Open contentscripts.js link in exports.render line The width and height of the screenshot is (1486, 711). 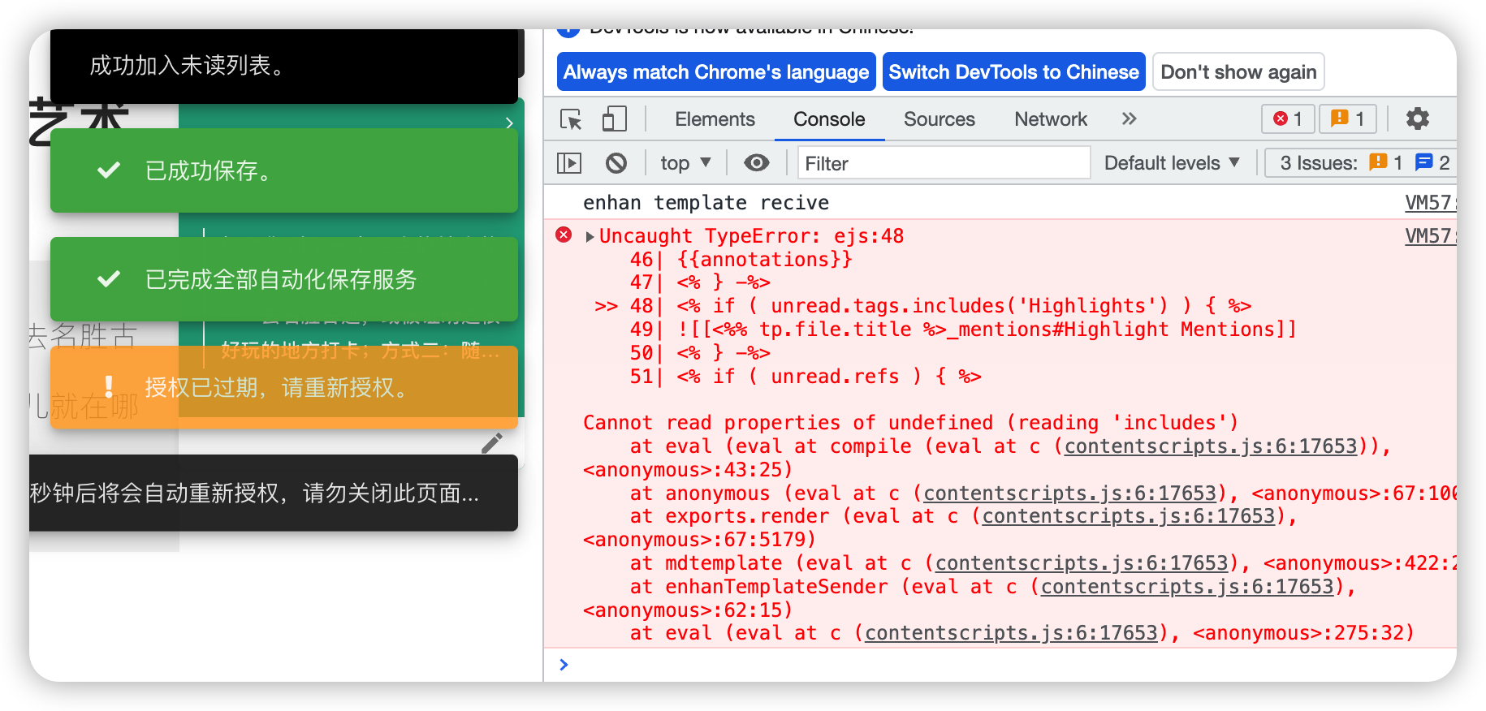pyautogui.click(x=1128, y=515)
